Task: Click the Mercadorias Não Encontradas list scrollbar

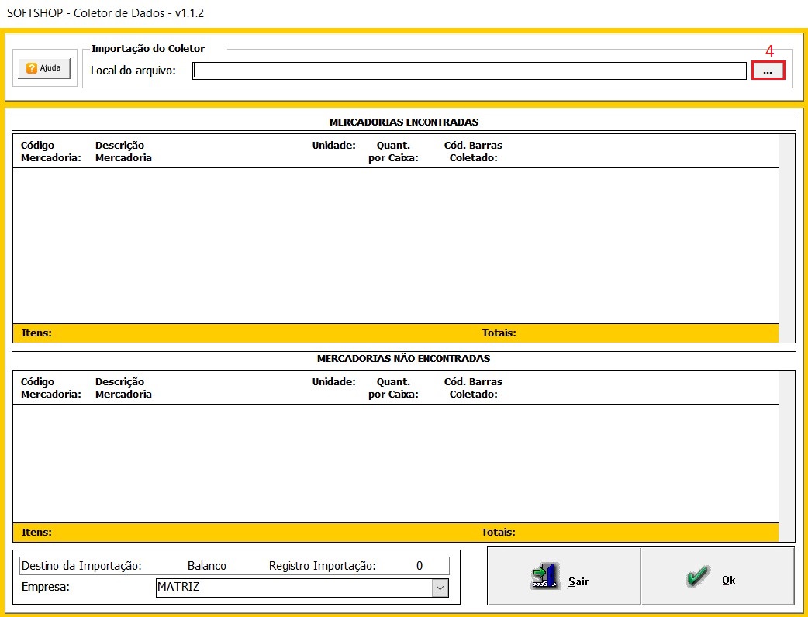Action: click(786, 456)
